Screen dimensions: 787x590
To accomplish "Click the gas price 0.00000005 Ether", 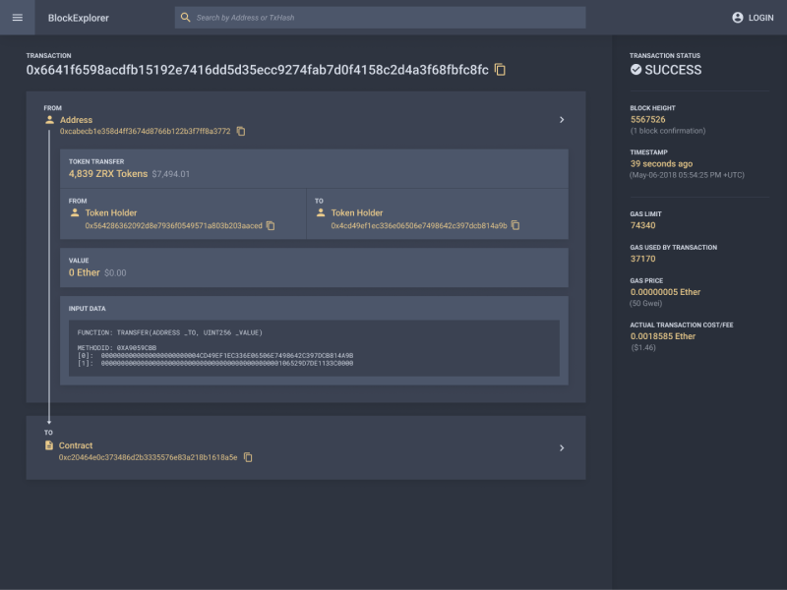I will 666,292.
